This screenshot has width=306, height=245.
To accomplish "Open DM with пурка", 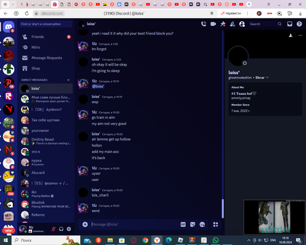I will (46, 162).
